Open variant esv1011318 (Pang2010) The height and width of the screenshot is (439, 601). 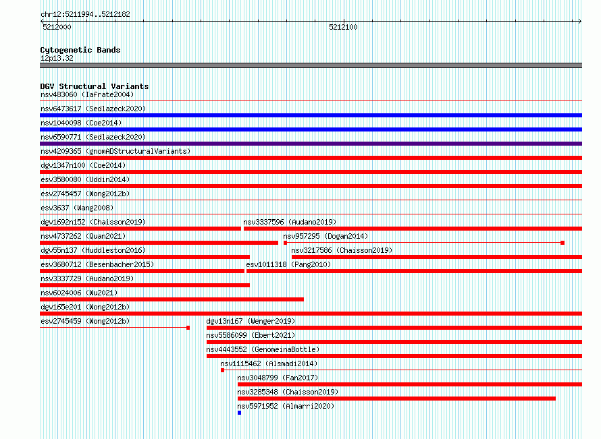288,264
